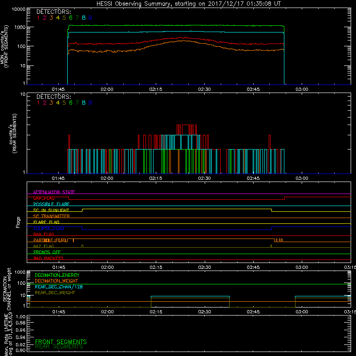Screen dimensions: 356x356
Task: Click the SC_IN_SUNLIGHT flag label
Action: (51, 210)
